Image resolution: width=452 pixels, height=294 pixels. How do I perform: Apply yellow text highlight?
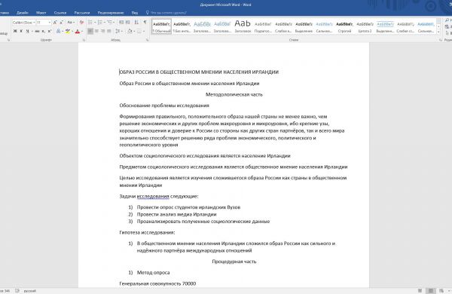tap(68, 31)
